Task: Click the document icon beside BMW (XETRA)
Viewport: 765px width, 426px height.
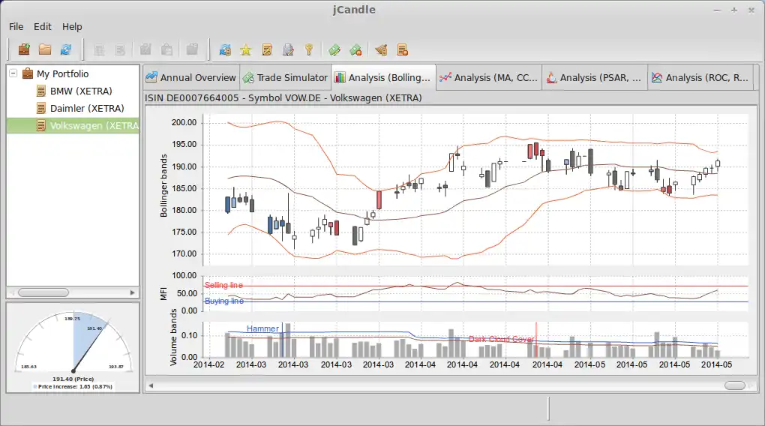Action: coord(41,91)
